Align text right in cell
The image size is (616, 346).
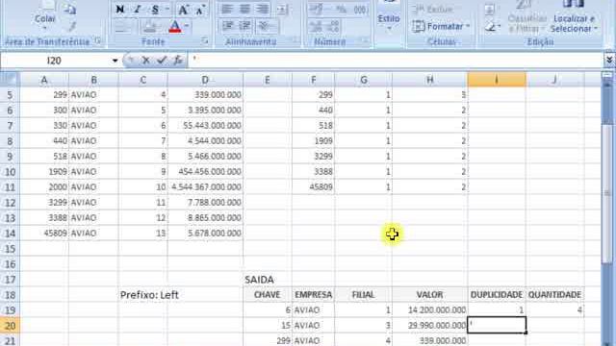(263, 9)
